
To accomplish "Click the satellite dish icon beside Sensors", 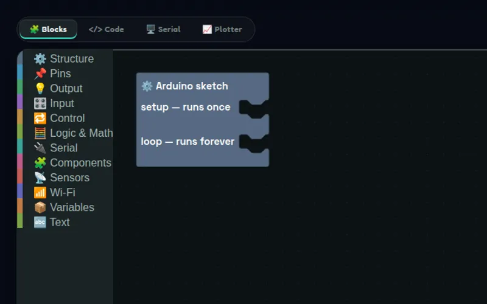I will point(40,178).
